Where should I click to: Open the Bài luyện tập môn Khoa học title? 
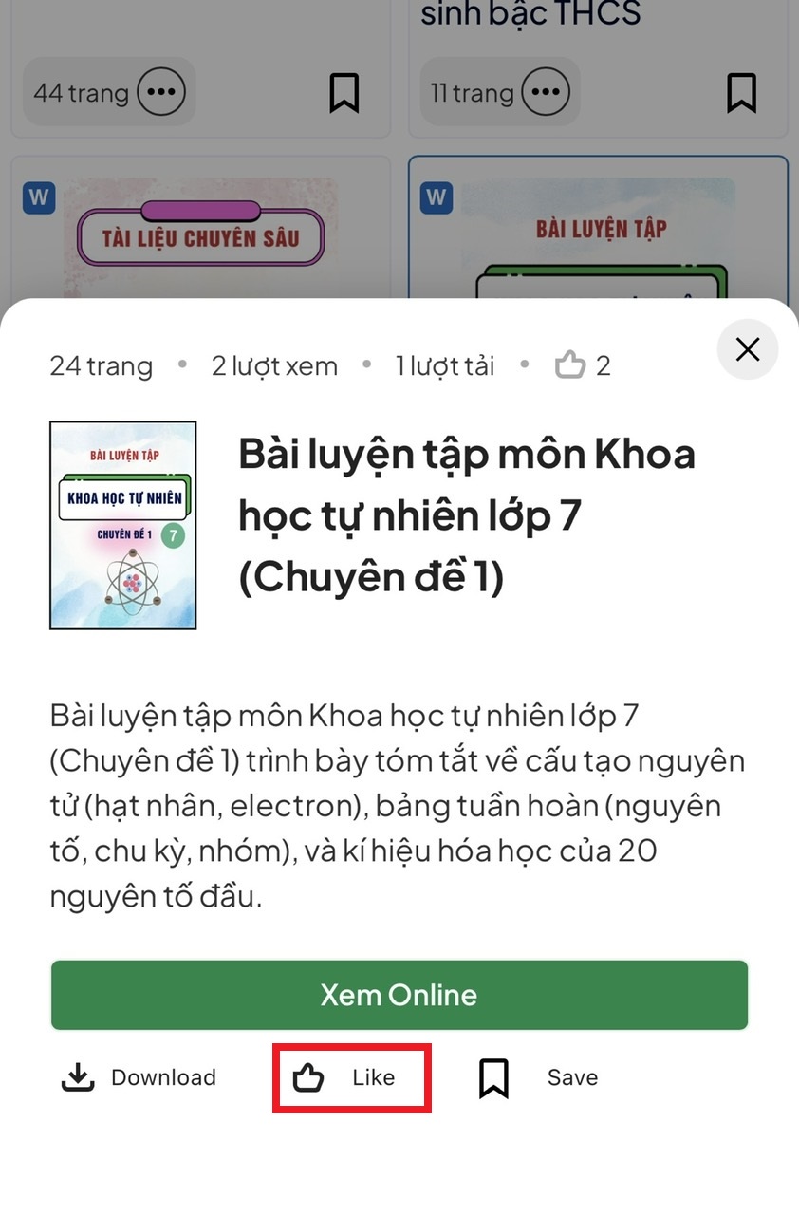(467, 516)
